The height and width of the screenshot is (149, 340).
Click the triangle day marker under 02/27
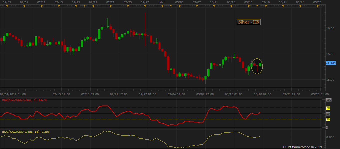click(x=145, y=6)
